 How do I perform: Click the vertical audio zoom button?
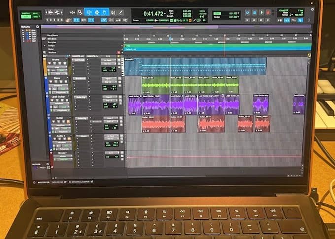[57, 13]
